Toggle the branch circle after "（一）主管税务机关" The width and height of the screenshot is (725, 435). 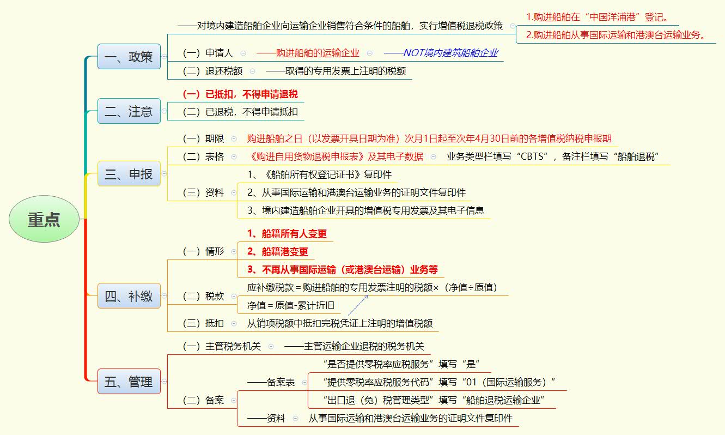[271, 346]
